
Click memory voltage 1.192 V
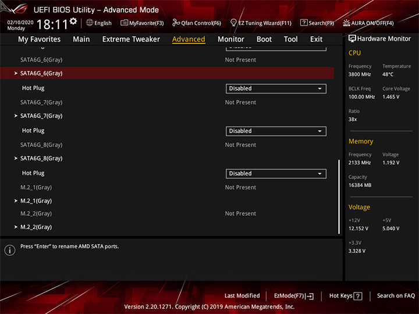pyautogui.click(x=390, y=163)
